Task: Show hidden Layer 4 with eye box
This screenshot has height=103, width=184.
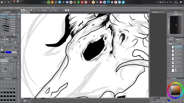Action: click(x=168, y=55)
